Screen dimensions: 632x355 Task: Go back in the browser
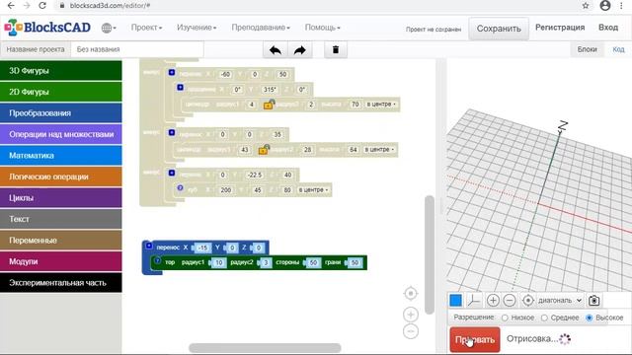(x=11, y=6)
